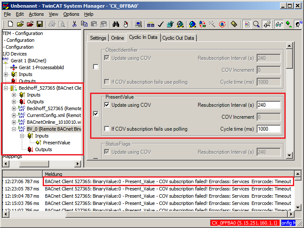
Task: Switch to the Online tab
Action: [x=117, y=38]
